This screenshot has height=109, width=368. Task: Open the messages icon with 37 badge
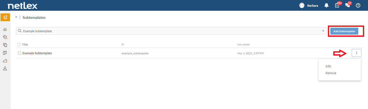[348, 5]
